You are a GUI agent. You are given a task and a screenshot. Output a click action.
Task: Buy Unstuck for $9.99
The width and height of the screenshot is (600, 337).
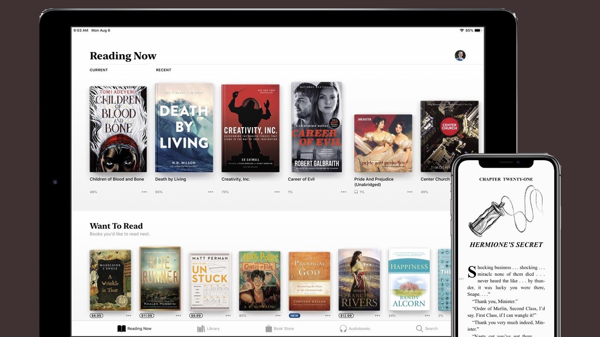196,315
